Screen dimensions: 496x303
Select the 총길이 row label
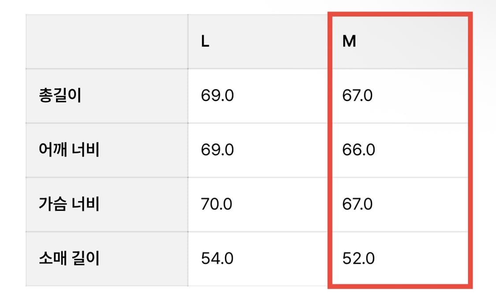point(60,96)
